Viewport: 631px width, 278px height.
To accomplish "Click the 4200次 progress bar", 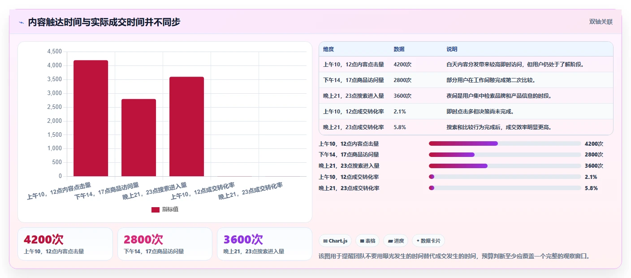I will coord(505,143).
